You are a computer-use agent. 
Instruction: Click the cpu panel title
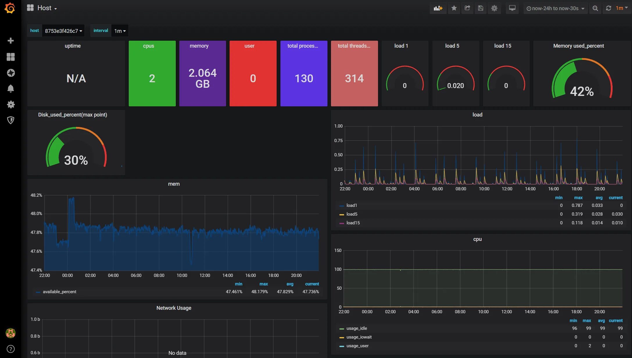click(477, 239)
